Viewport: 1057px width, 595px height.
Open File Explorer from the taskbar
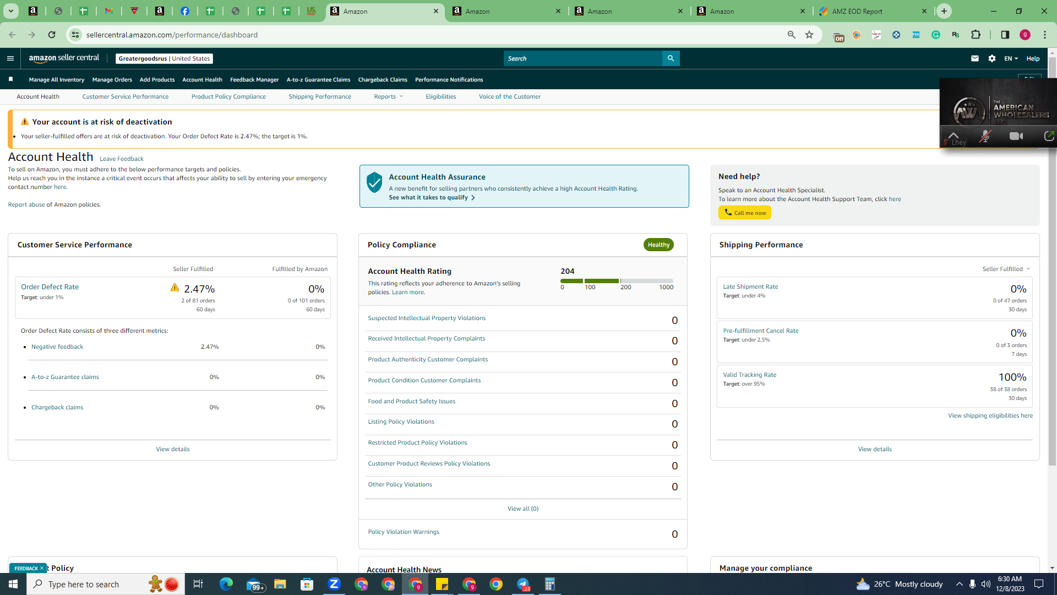point(280,584)
